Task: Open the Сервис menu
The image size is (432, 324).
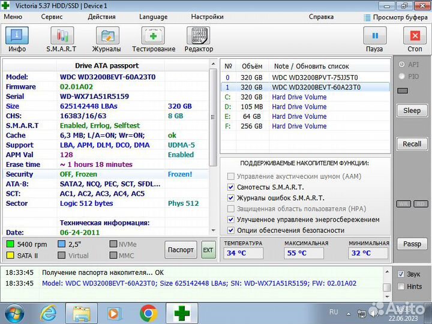Action: (x=52, y=17)
